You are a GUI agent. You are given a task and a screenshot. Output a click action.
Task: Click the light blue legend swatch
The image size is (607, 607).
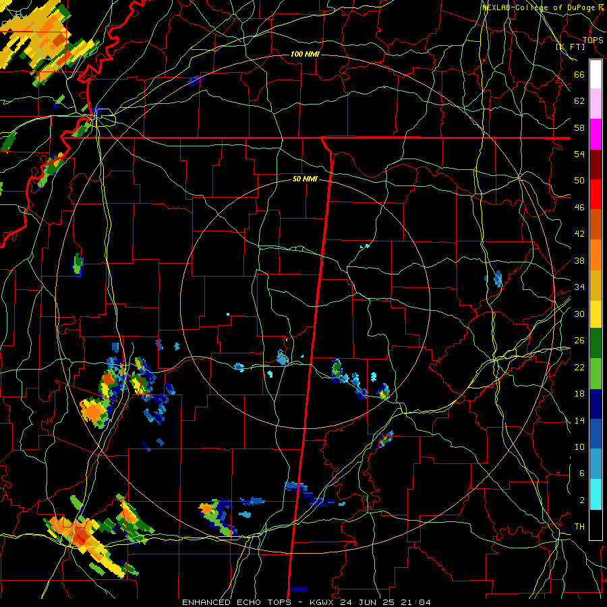596,464
